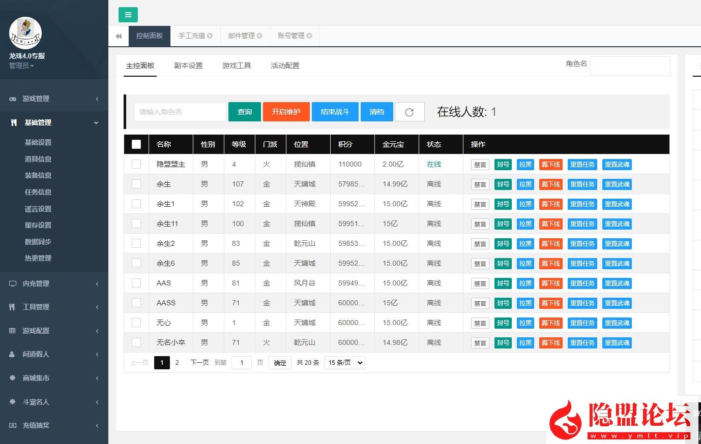Click the 角色名 input field
Screen dimensions: 701x444
(x=630, y=66)
